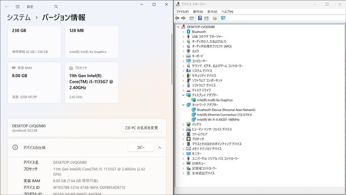Click the scan for hardware changes monitor icon
This screenshot has height=195, width=346.
pos(223,18)
